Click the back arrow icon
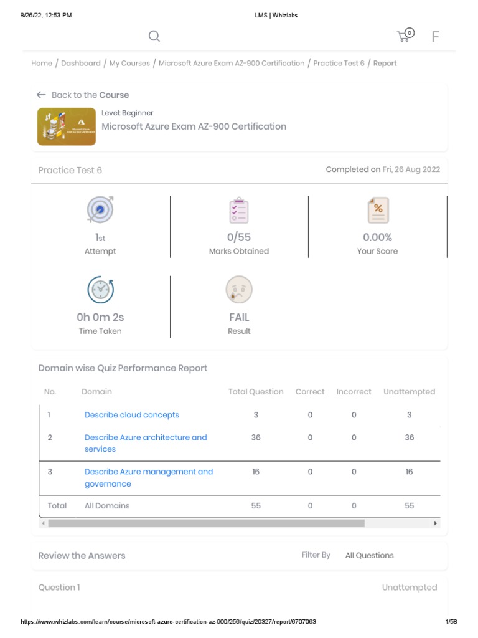The image size is (478, 638). tap(41, 95)
